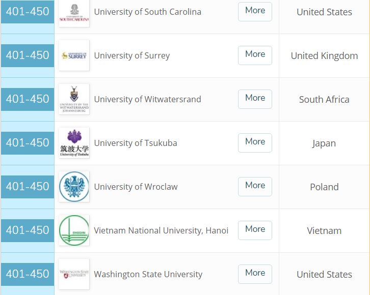This screenshot has width=370, height=295.
Task: Follow the Washington State University link
Action: [148, 275]
